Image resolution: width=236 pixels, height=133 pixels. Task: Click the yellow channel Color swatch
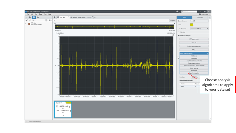pyautogui.click(x=192, y=25)
